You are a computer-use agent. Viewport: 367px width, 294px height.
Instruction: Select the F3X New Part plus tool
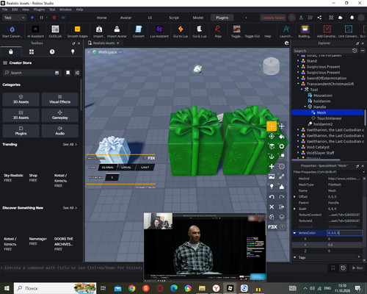tap(272, 166)
